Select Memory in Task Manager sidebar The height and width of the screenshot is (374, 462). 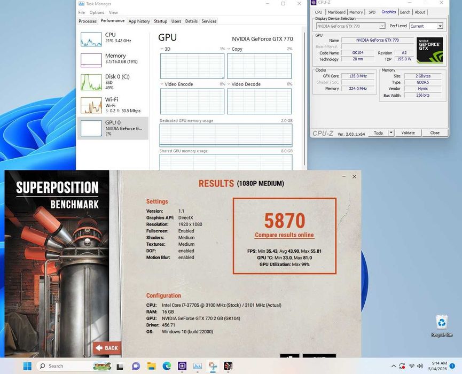click(113, 60)
